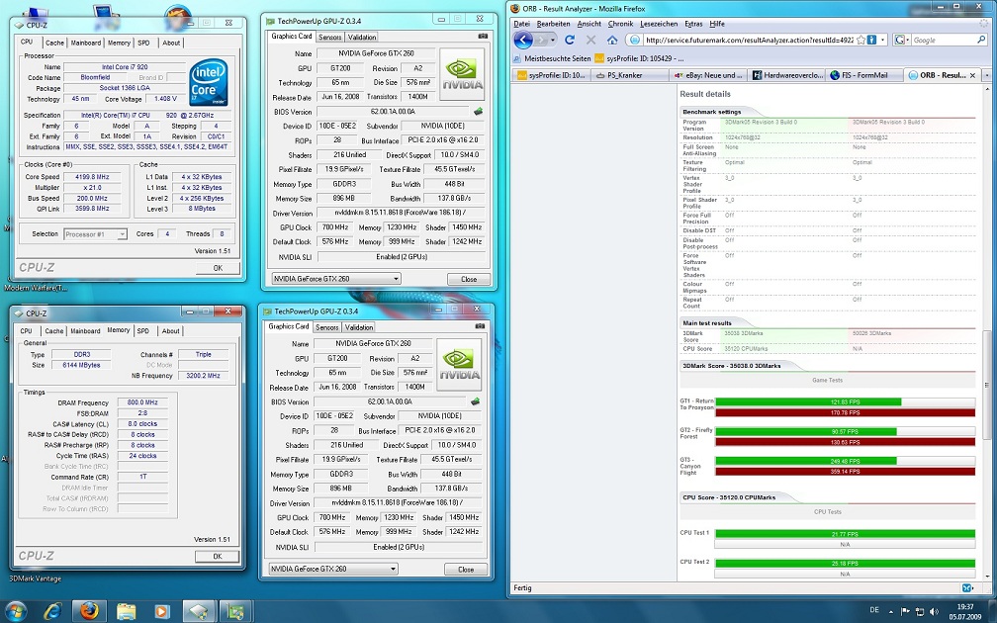This screenshot has height=623, width=997.
Task: Click into the Google search box
Action: coord(943,40)
